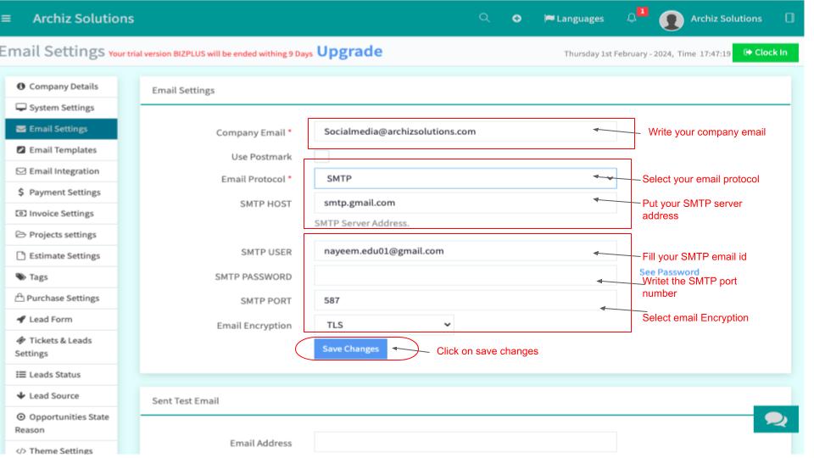814x458 pixels.
Task: Go to Payment Settings in sidebar
Action: (x=64, y=193)
